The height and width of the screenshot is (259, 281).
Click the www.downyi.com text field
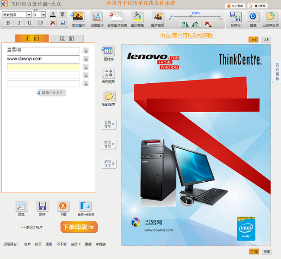click(x=43, y=59)
